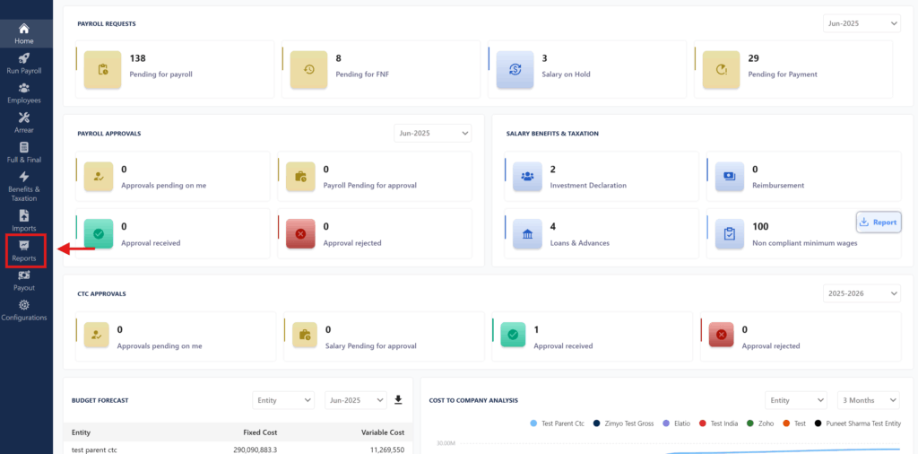Click the Payout sidebar icon
This screenshot has width=918, height=454.
[x=24, y=281]
